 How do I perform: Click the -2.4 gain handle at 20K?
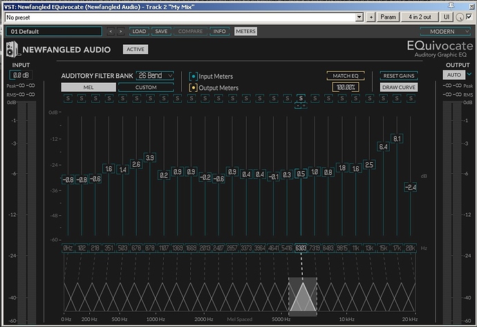point(411,188)
